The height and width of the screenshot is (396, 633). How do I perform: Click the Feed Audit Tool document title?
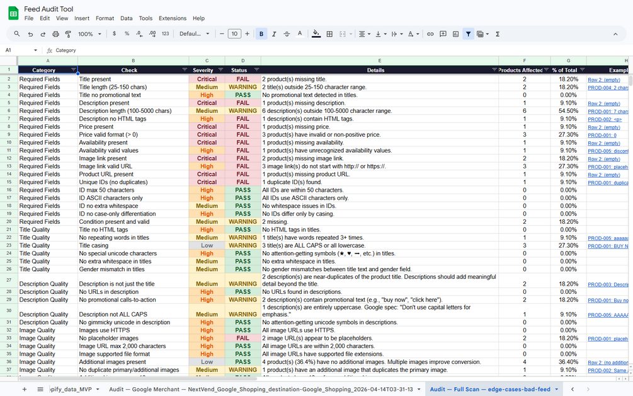pos(48,9)
